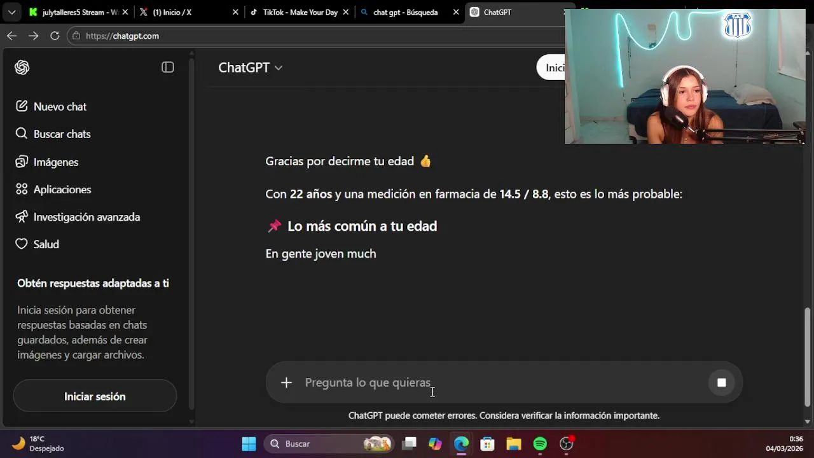Viewport: 814px width, 458px height.
Task: Click the Obtén respuestas adaptadas a ti heading
Action: click(93, 284)
